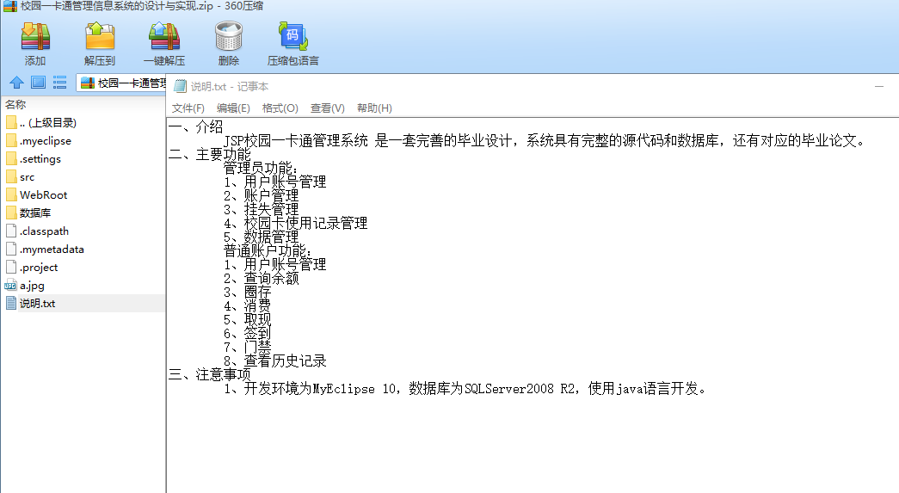
Task: Click the 删除 (Delete) trash icon
Action: pos(229,36)
